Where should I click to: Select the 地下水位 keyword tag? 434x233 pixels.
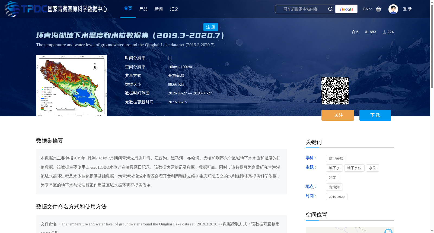coord(354,168)
